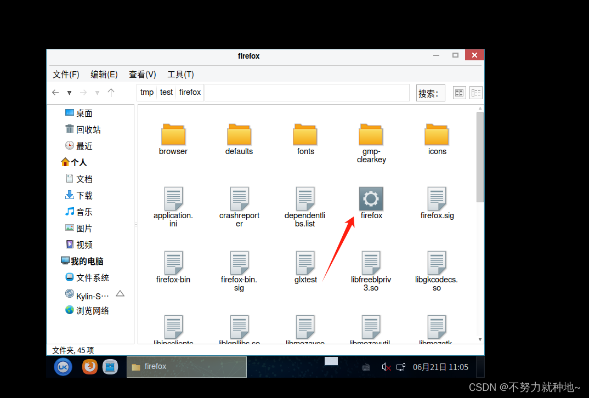Go forward with the right arrow
589x398 pixels.
(83, 92)
